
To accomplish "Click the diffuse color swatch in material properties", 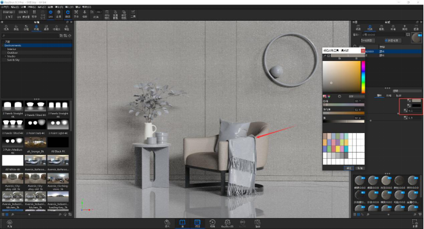I will click(x=417, y=101).
